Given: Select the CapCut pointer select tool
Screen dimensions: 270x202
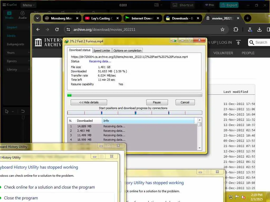Looking at the screenshot, I should coord(7,112).
